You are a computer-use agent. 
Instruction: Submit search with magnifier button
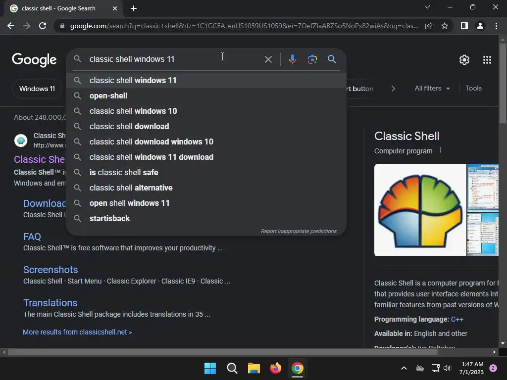tap(332, 59)
